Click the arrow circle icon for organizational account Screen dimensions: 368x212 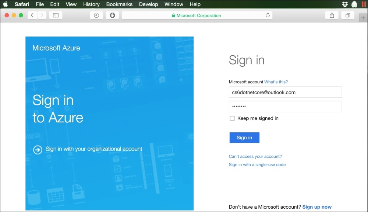point(38,150)
